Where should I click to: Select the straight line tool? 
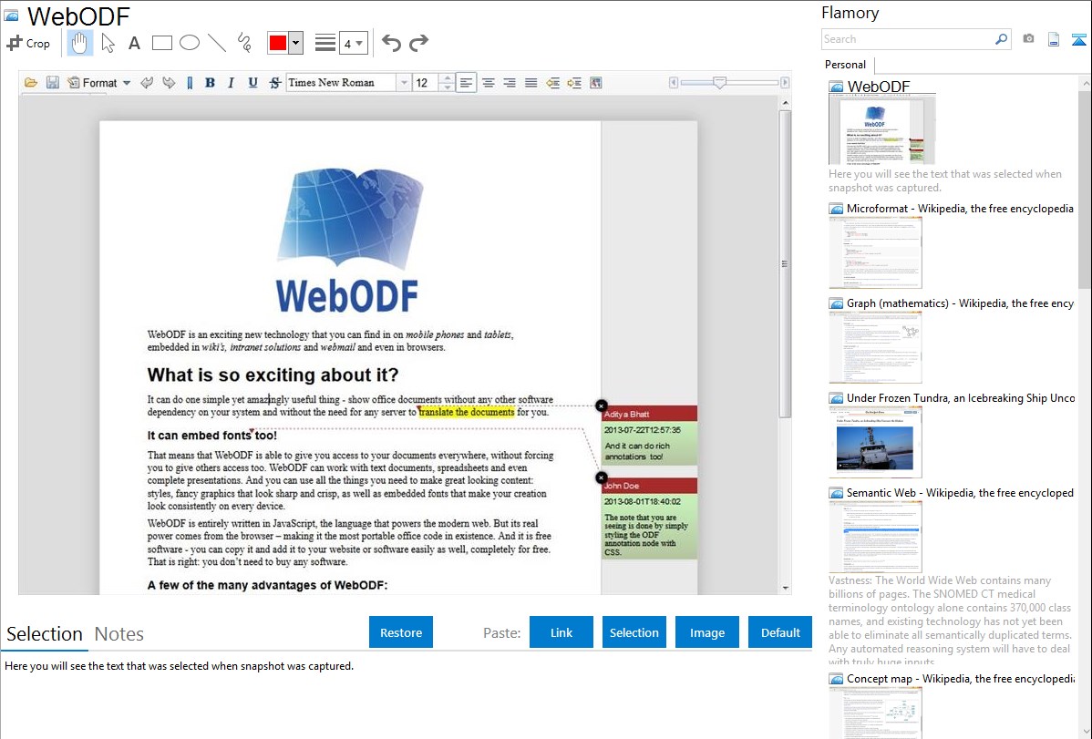point(217,43)
